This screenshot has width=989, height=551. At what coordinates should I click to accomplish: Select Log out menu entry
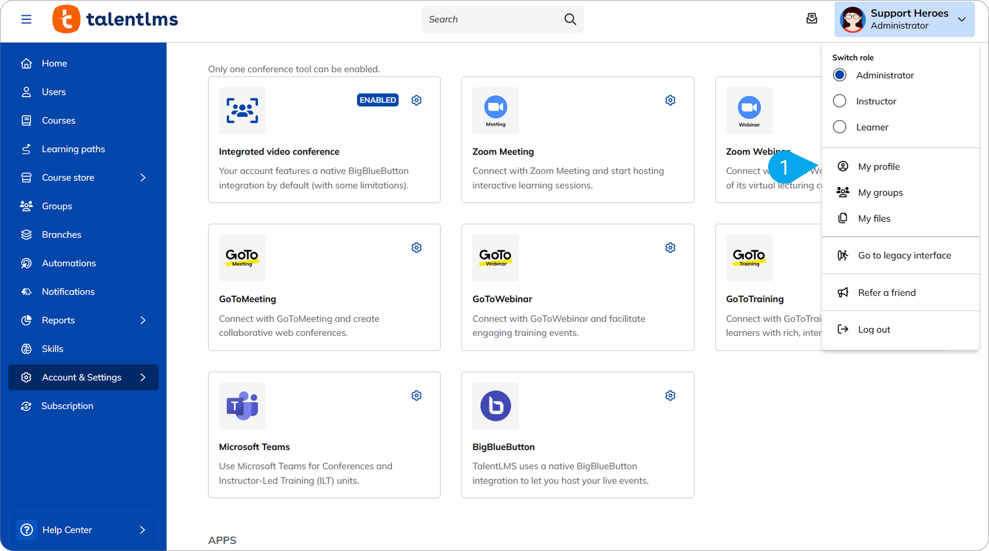[x=874, y=329]
